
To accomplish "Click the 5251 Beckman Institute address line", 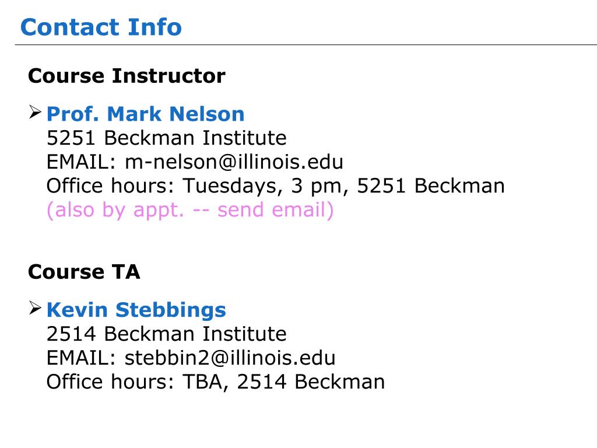I will (x=166, y=138).
